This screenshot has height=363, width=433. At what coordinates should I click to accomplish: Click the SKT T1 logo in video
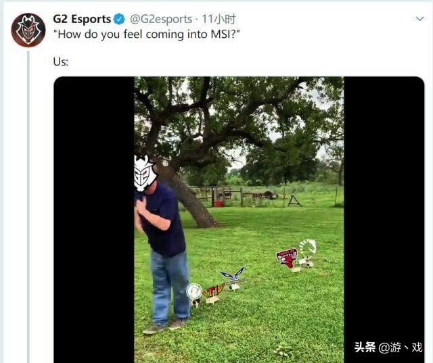[214, 291]
